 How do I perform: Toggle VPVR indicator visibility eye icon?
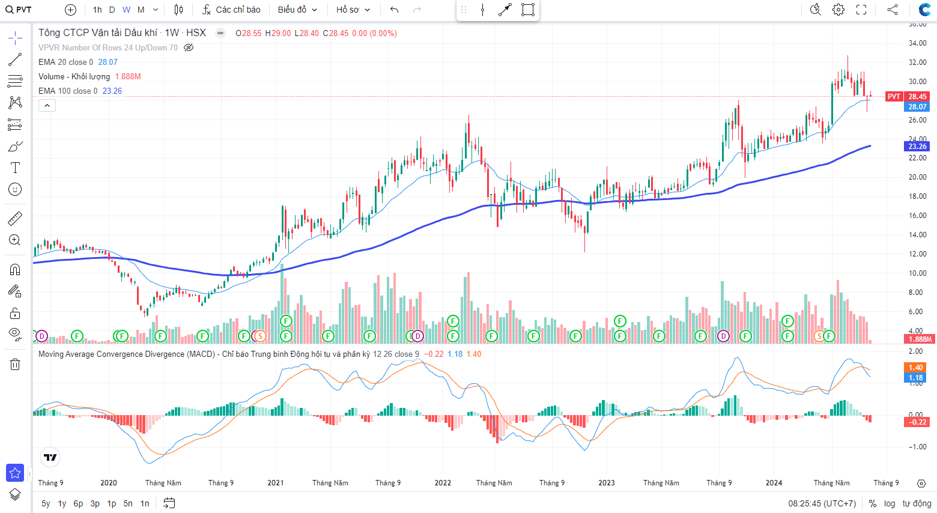189,47
